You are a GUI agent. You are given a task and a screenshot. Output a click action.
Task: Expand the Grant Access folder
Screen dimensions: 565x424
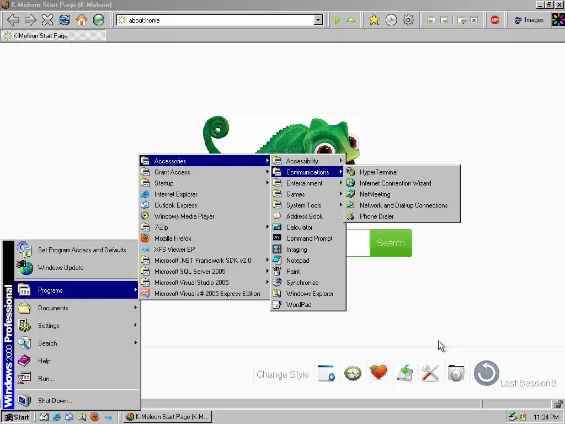click(205, 172)
